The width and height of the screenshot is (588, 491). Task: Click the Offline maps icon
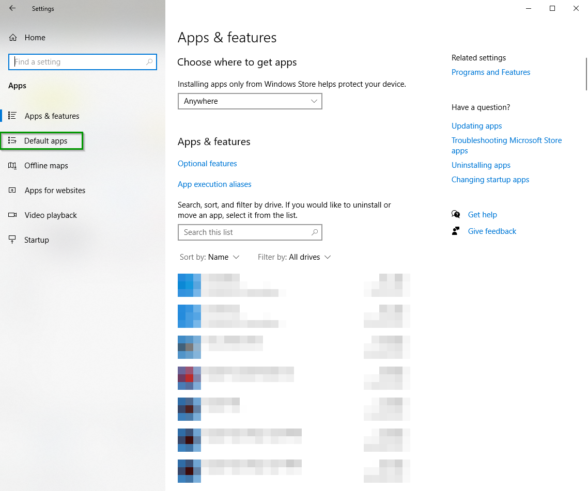13,166
